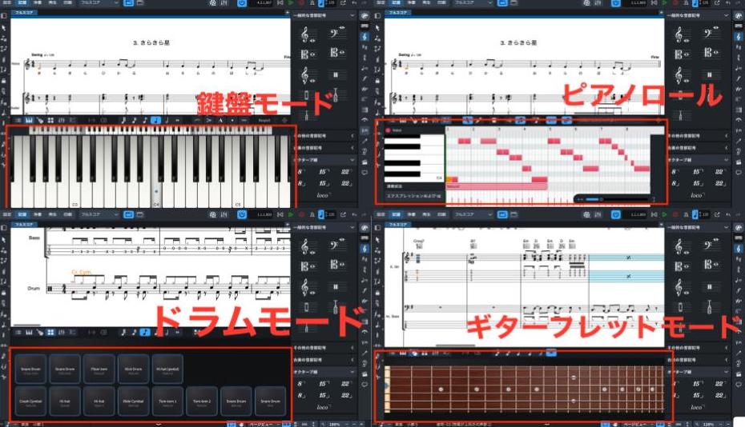Image resolution: width=745 pixels, height=427 pixels.
Task: Add new tab with plus button, keyboard-mode window
Action: (x=287, y=12)
